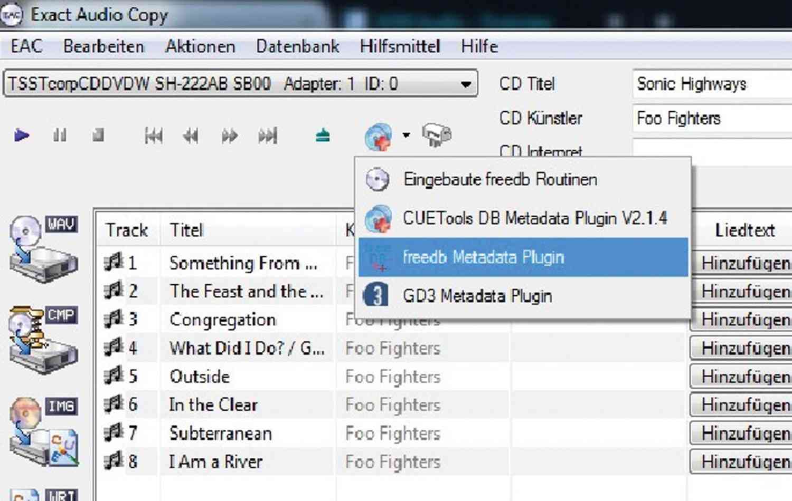This screenshot has height=501, width=792.
Task: Click Foo Fighters artist cell in Subterranean row
Action: click(x=393, y=434)
